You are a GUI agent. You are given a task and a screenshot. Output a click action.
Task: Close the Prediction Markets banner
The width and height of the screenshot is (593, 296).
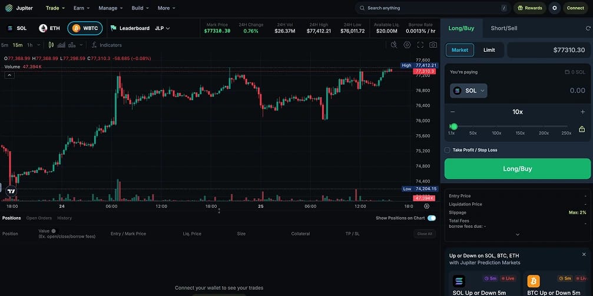click(x=584, y=254)
